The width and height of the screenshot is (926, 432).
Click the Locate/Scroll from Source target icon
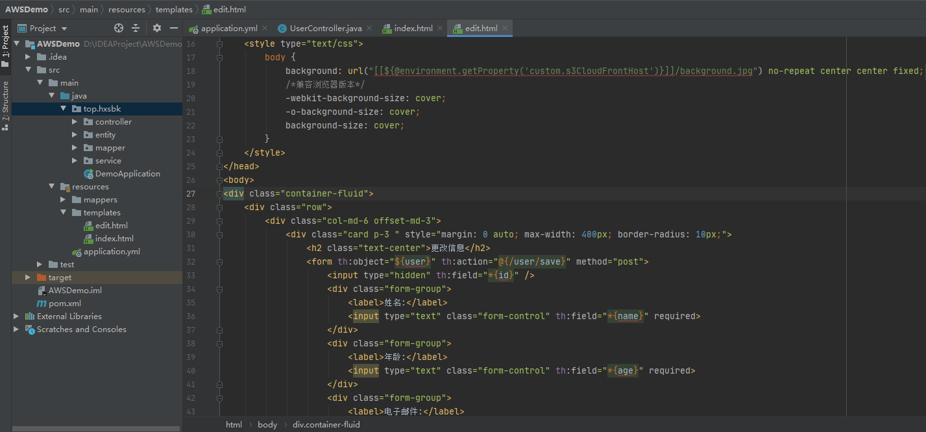tap(118, 28)
